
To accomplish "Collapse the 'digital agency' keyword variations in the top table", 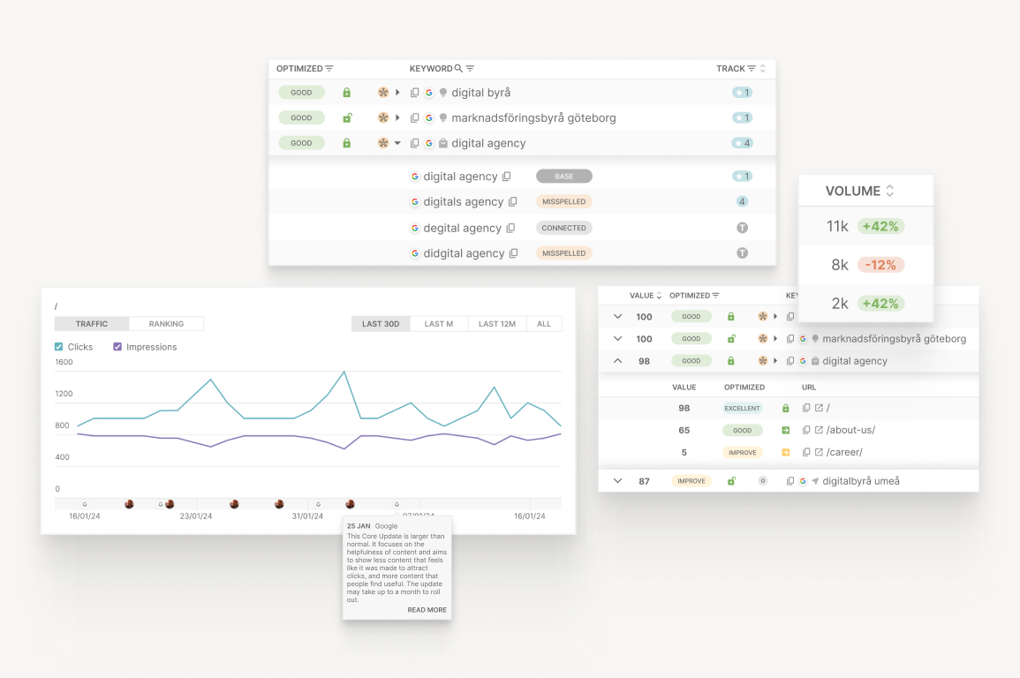I will click(x=397, y=143).
